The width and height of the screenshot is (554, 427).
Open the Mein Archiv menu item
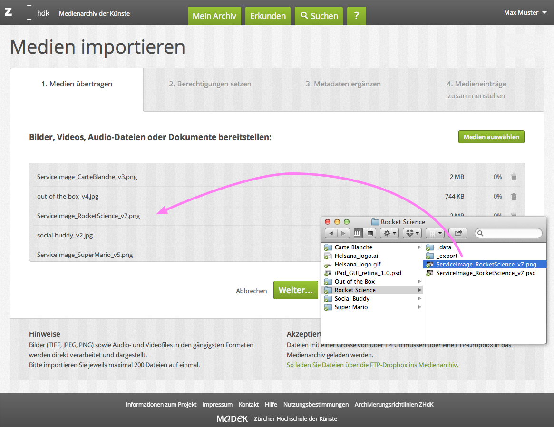[x=214, y=16]
